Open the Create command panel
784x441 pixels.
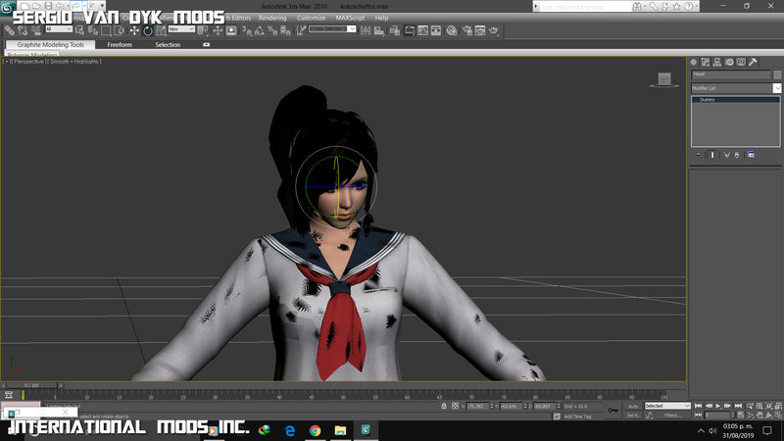[694, 62]
